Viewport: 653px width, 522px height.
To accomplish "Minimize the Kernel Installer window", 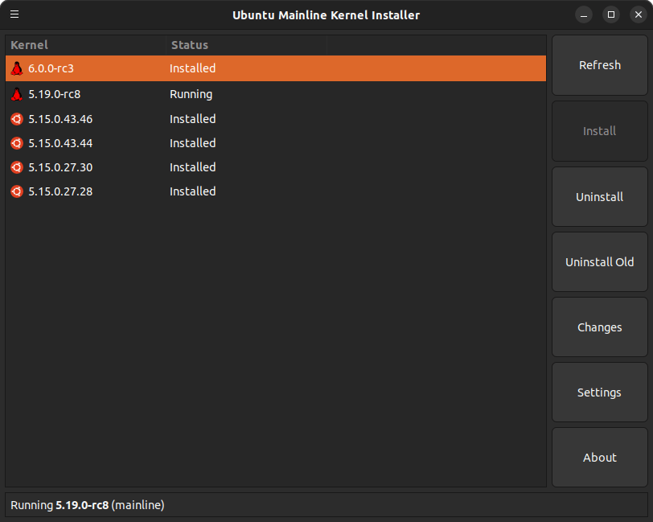I will (x=584, y=15).
